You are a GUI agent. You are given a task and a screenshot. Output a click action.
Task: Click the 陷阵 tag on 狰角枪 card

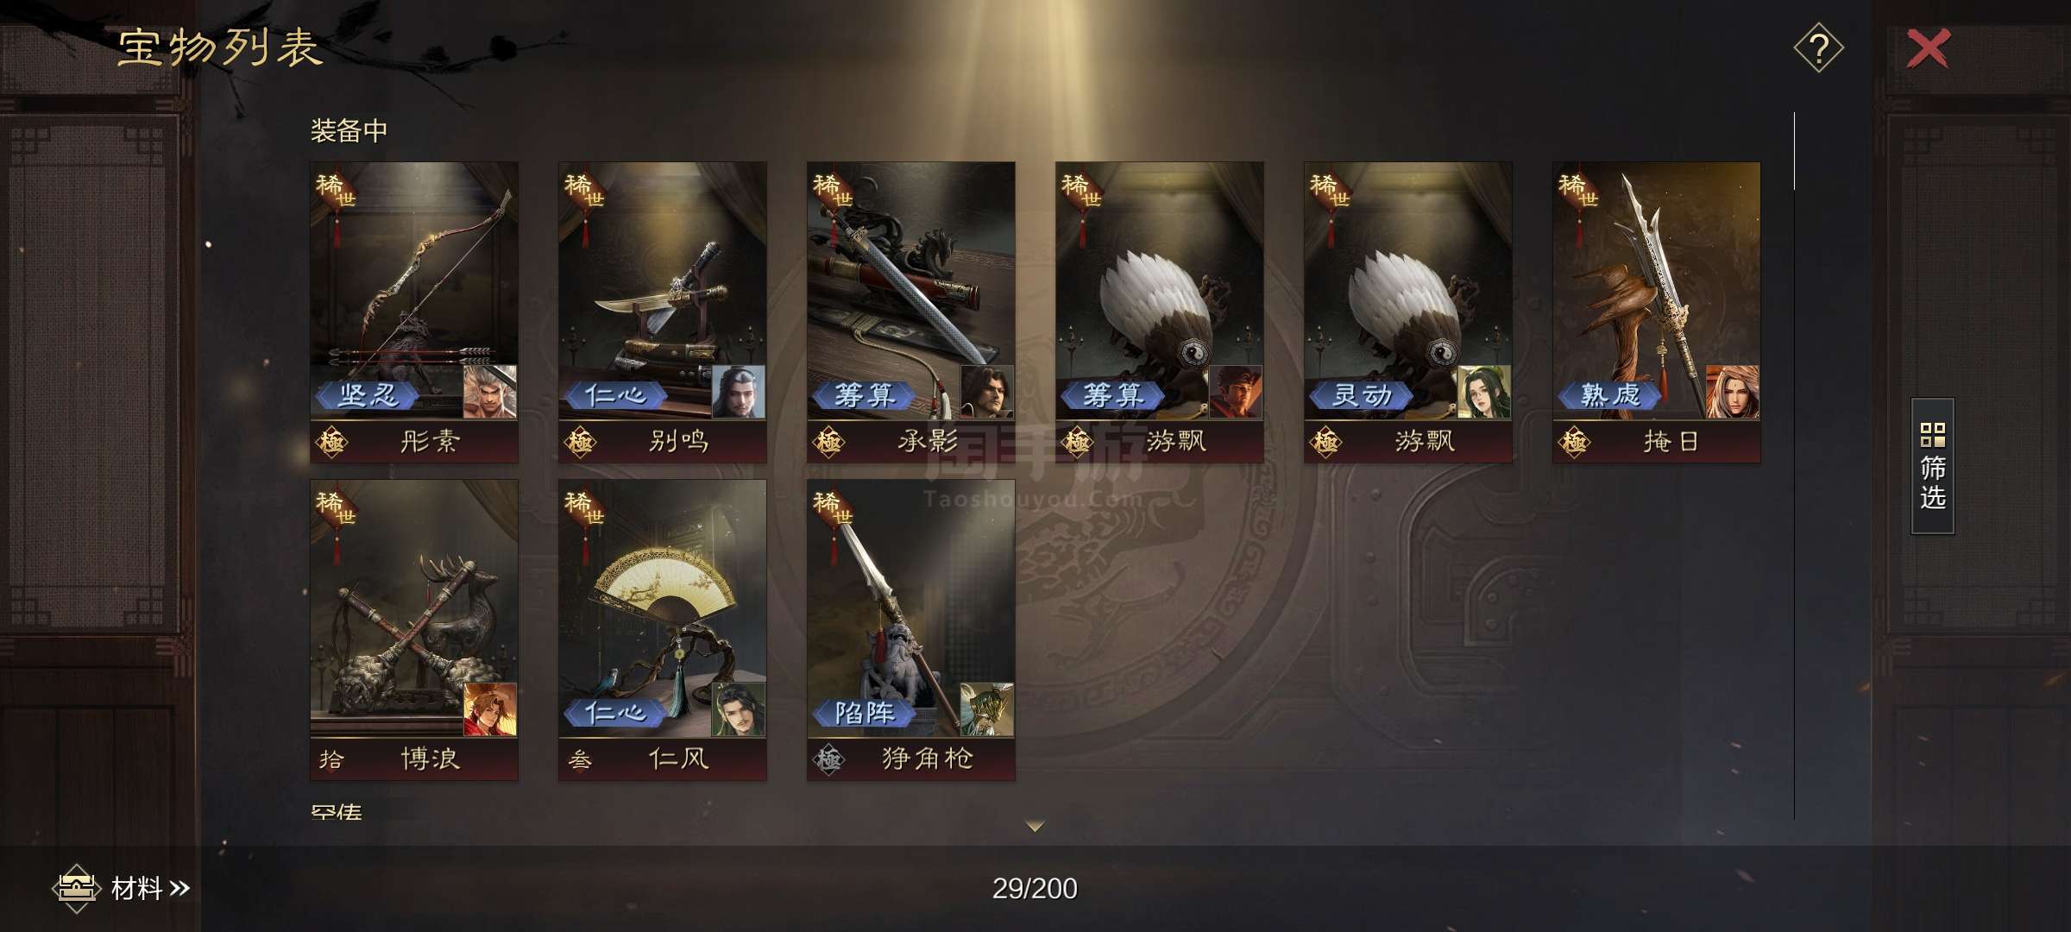(865, 714)
